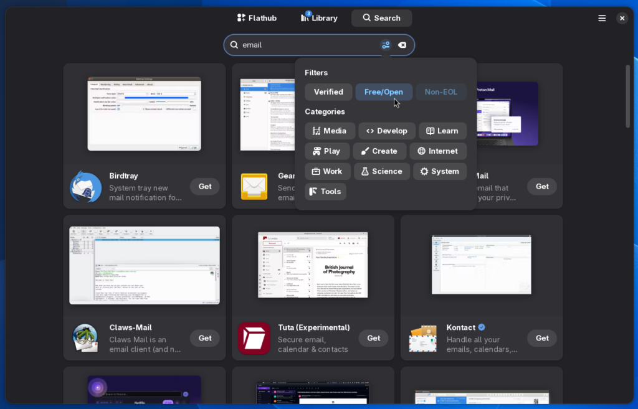Select the Create category with brush icon
The height and width of the screenshot is (409, 638).
tap(379, 151)
